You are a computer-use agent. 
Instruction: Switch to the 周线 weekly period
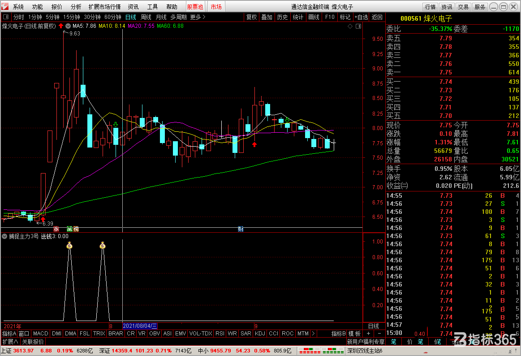coord(146,17)
